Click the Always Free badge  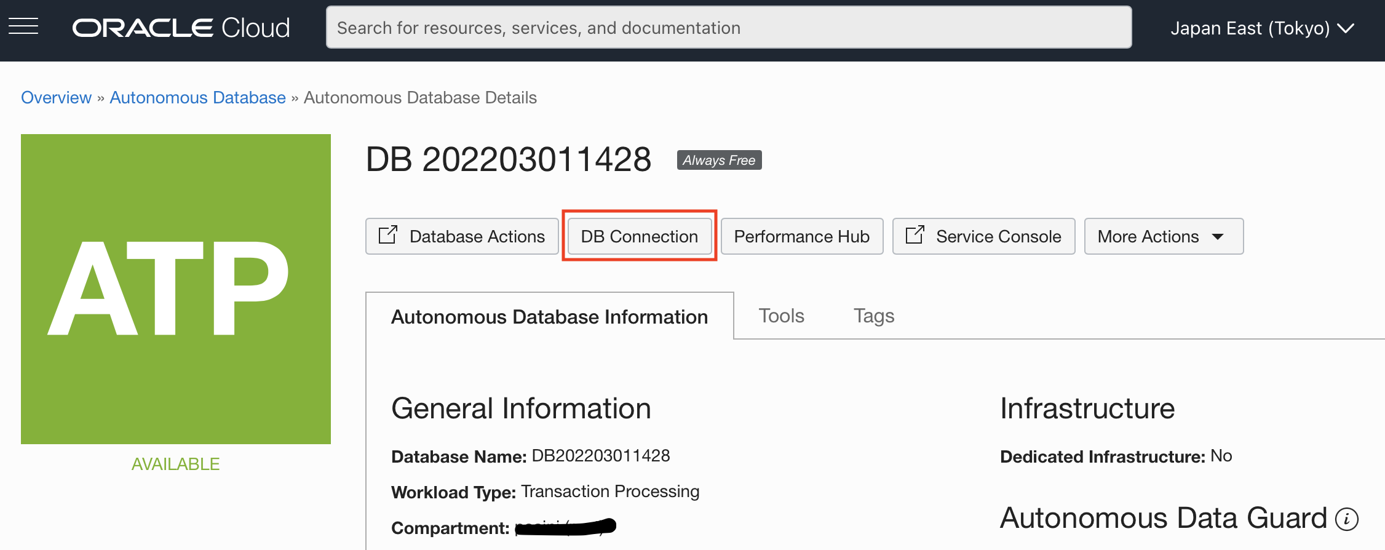pos(719,160)
